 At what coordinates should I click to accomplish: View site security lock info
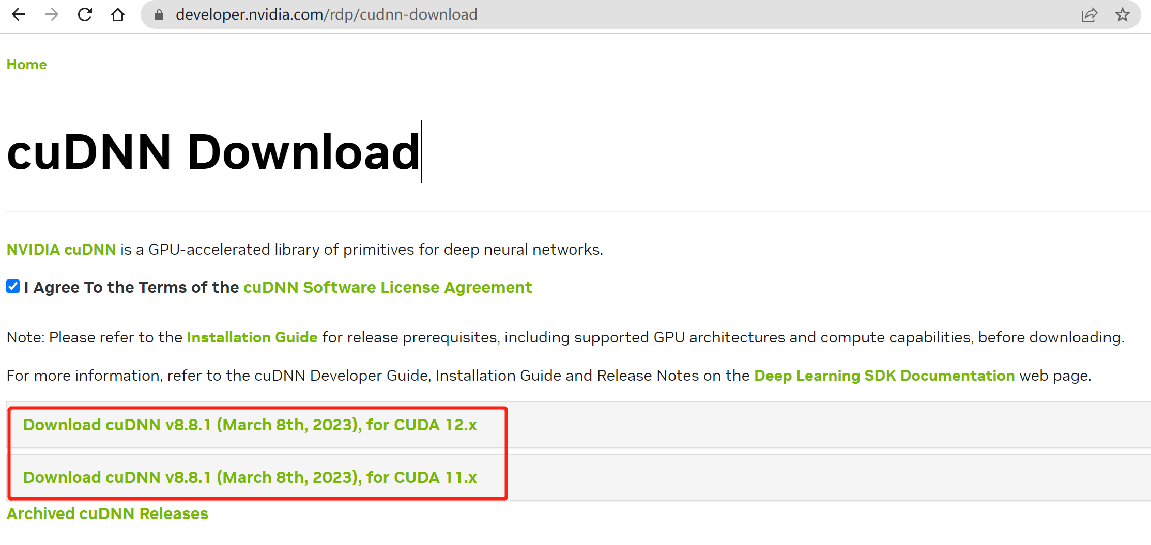pos(159,15)
